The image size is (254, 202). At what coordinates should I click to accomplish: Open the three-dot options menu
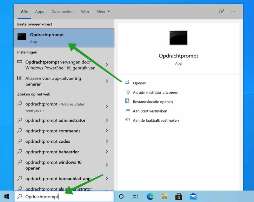(233, 11)
